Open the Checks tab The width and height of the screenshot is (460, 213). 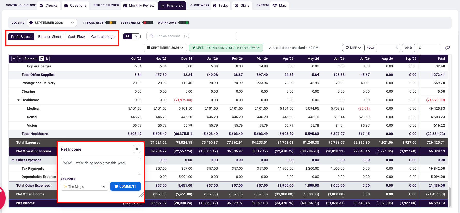tap(48, 5)
